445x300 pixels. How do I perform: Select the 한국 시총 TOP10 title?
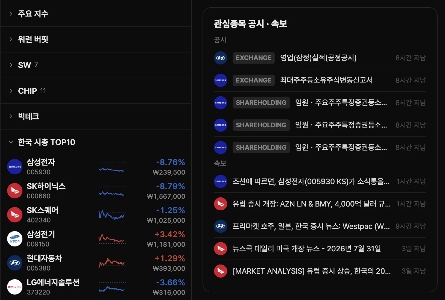(46, 142)
